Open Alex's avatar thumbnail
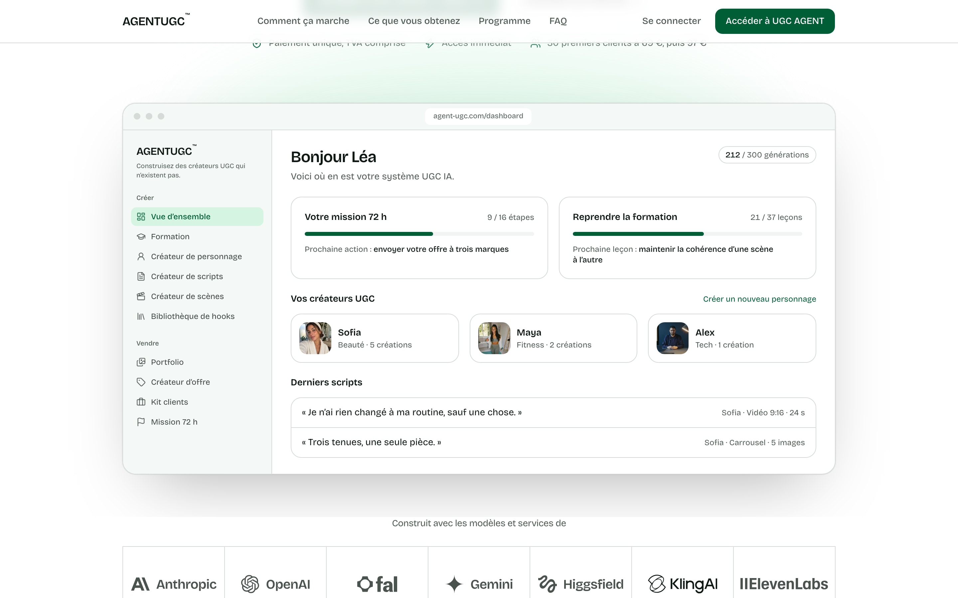This screenshot has width=958, height=598. tap(673, 338)
